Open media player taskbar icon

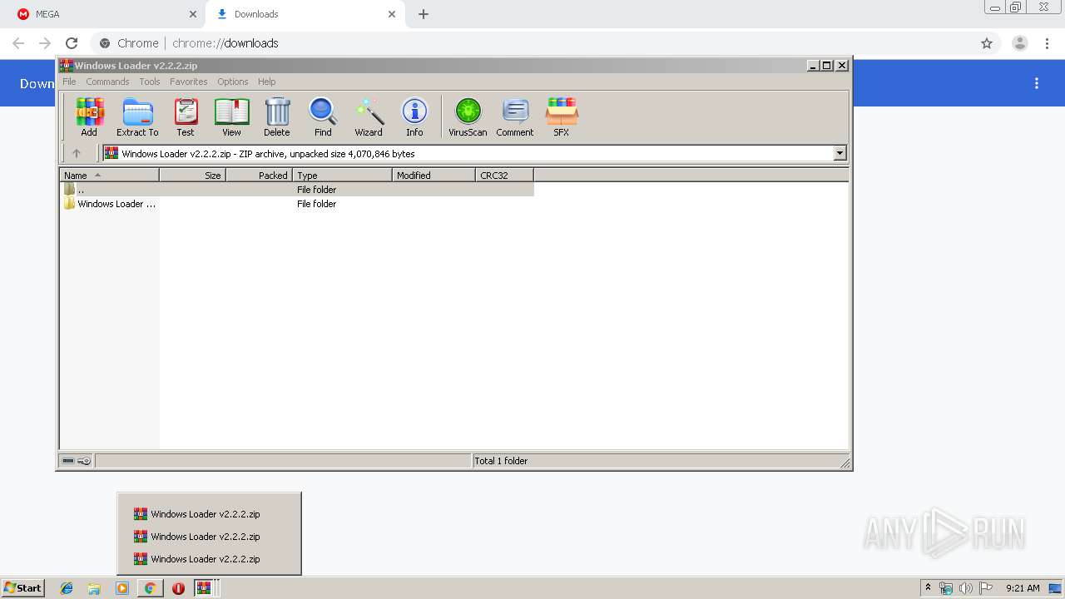coord(122,588)
